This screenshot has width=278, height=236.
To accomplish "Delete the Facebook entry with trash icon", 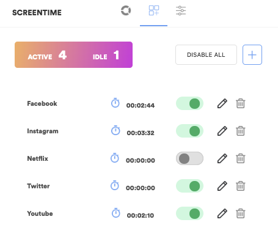I will tap(241, 103).
